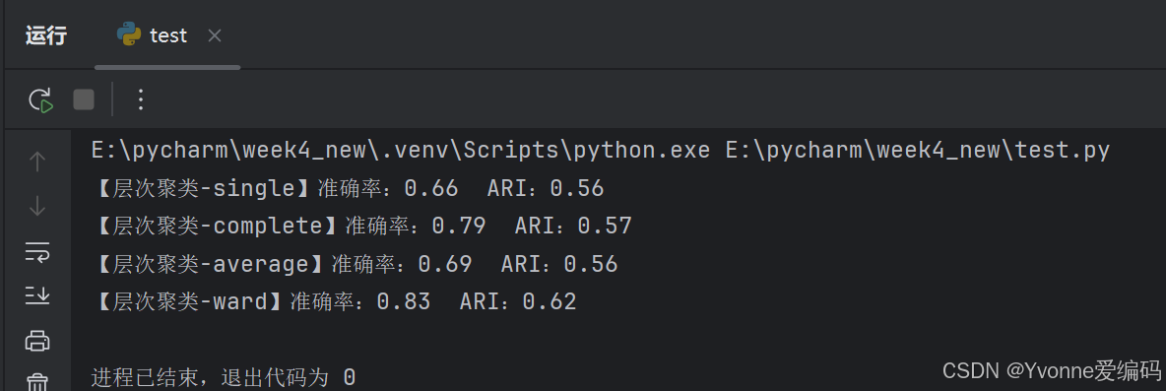
Task: Click the 层次聚类-single result line
Action: coord(348,189)
